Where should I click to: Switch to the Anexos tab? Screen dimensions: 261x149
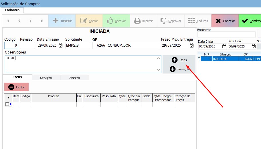tap(74, 78)
